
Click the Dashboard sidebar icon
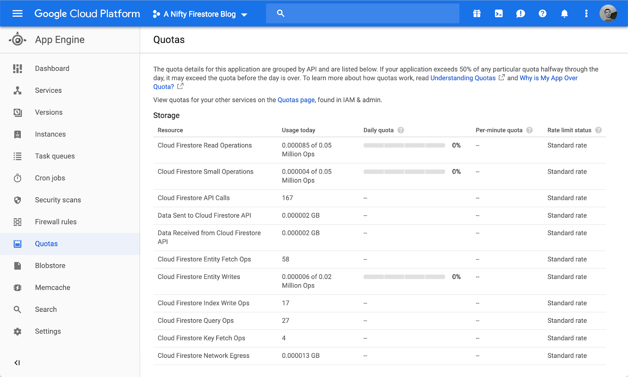click(17, 69)
